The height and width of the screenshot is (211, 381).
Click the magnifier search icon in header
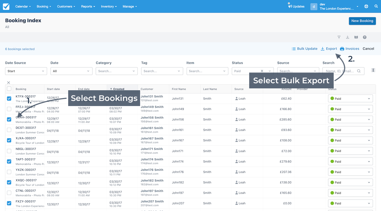pos(376,6)
